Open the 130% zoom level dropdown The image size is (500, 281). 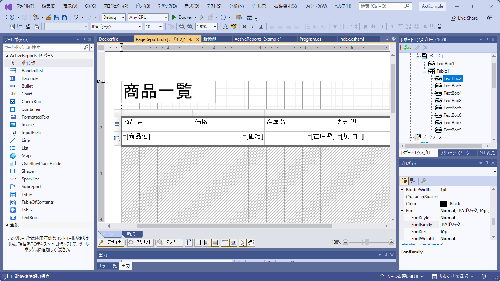206,27
